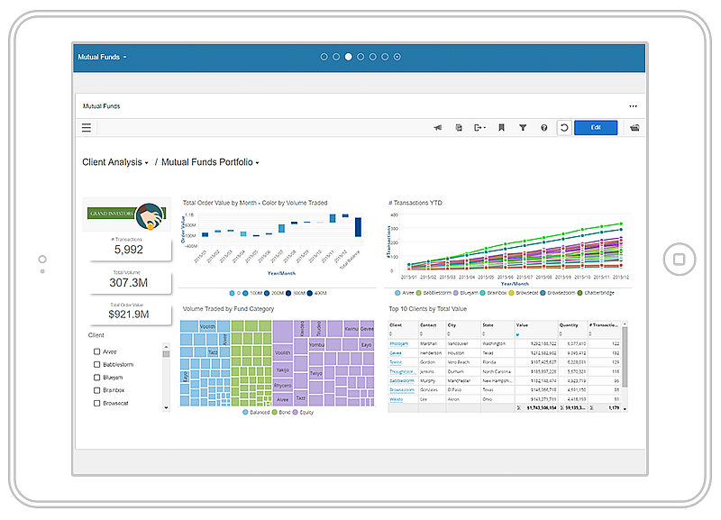Select the third page navigation dot
The image size is (721, 520).
click(348, 56)
